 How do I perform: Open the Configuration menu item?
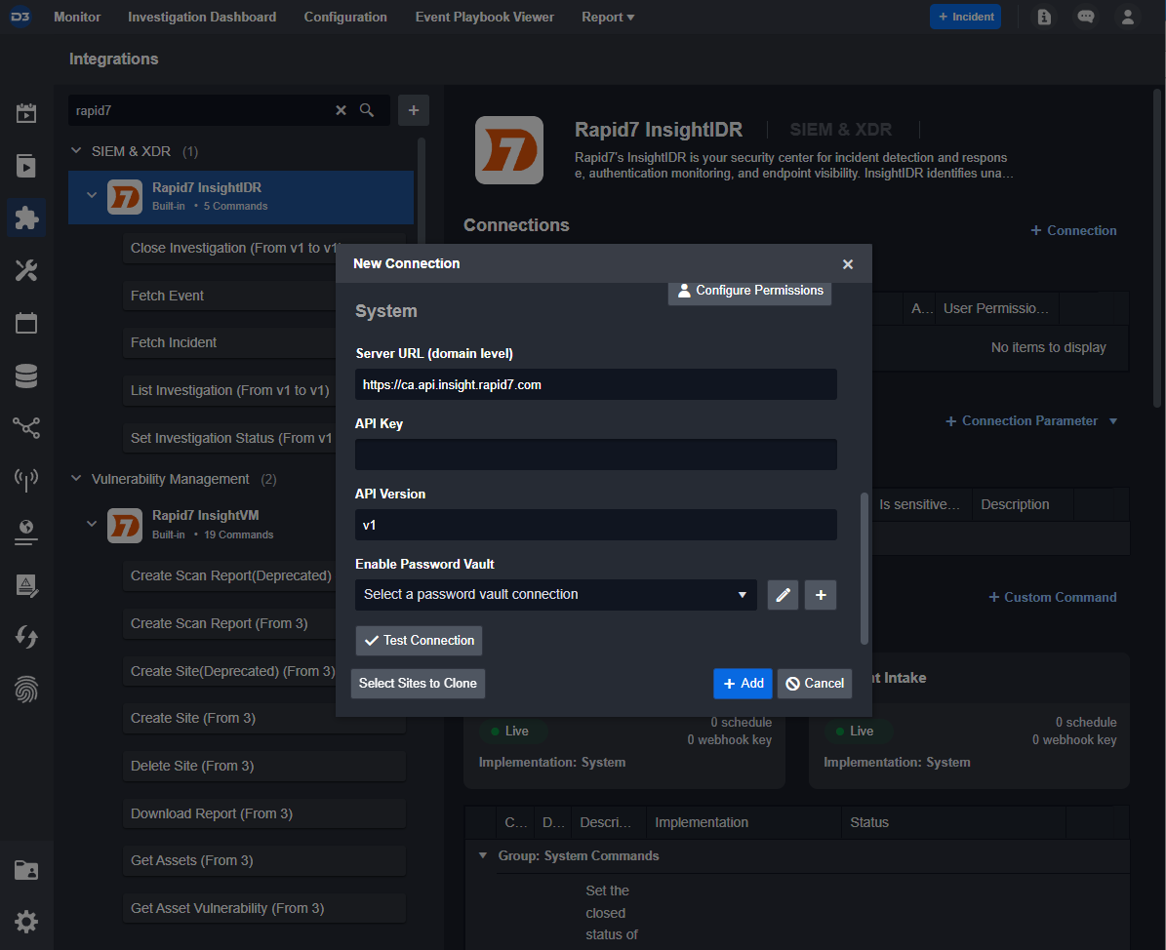coord(345,17)
